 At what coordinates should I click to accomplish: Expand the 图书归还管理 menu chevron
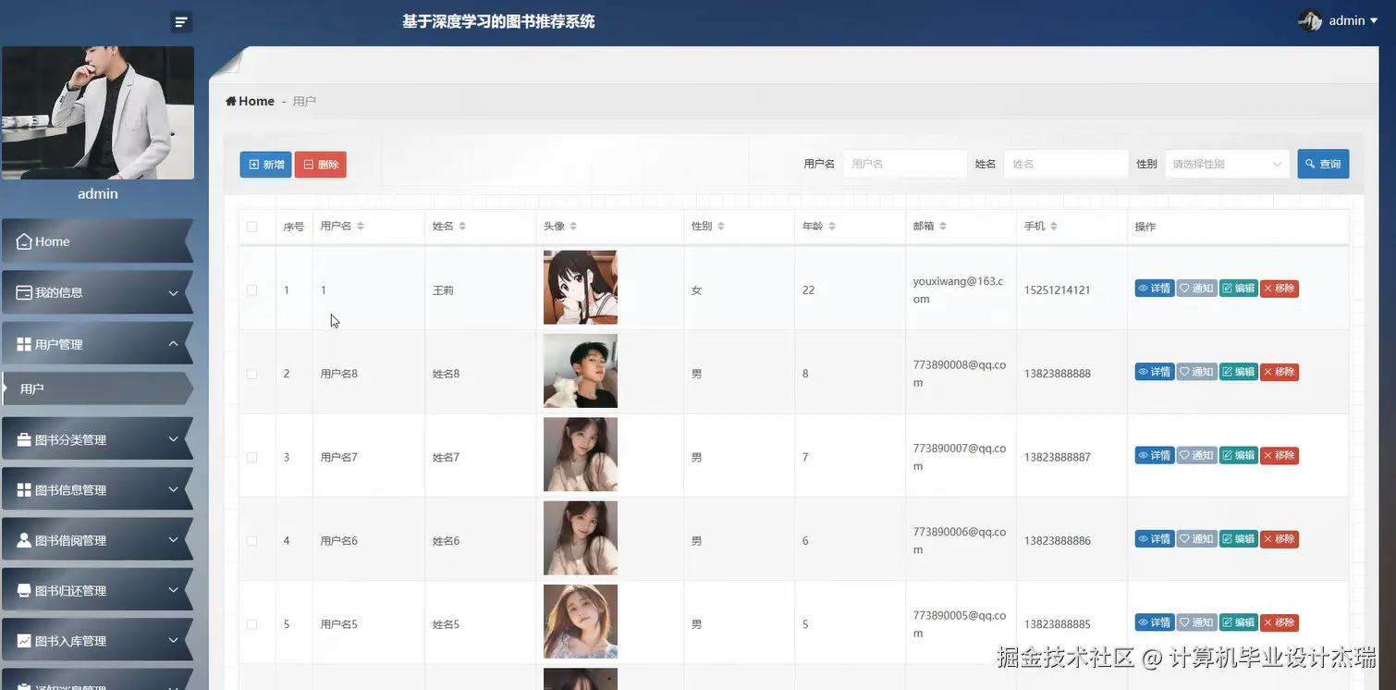[173, 590]
